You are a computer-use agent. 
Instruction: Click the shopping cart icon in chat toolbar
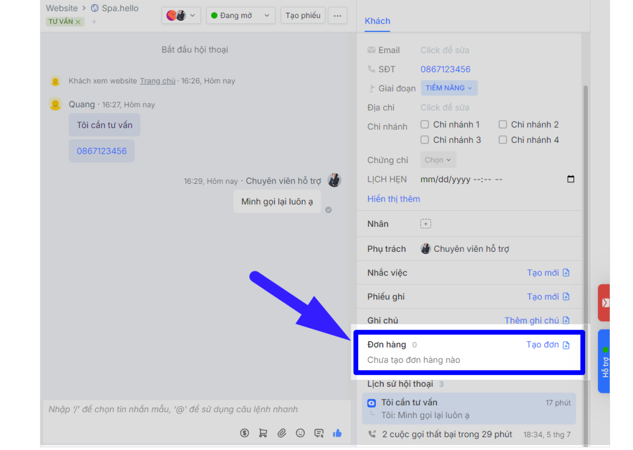[263, 433]
